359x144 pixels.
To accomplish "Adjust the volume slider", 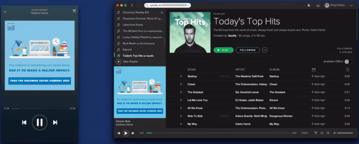I will point(345,133).
